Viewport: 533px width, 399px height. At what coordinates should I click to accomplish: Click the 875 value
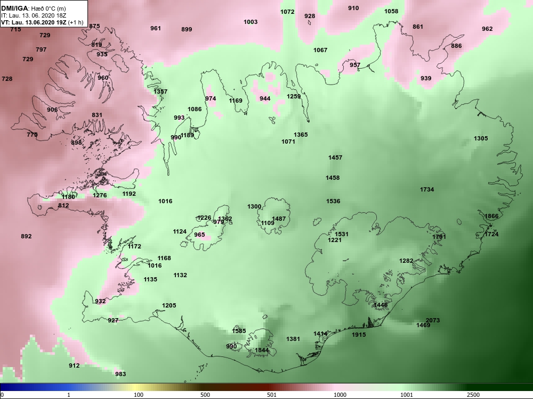(x=94, y=26)
